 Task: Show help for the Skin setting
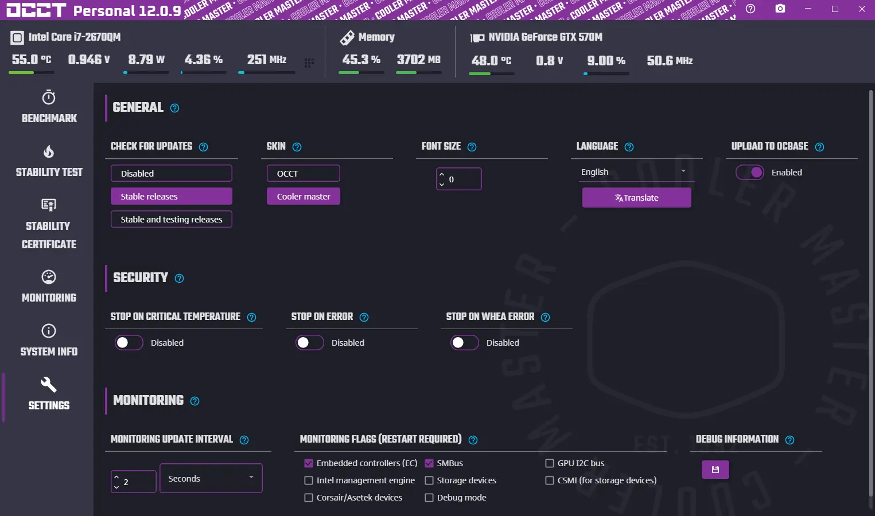tap(297, 147)
